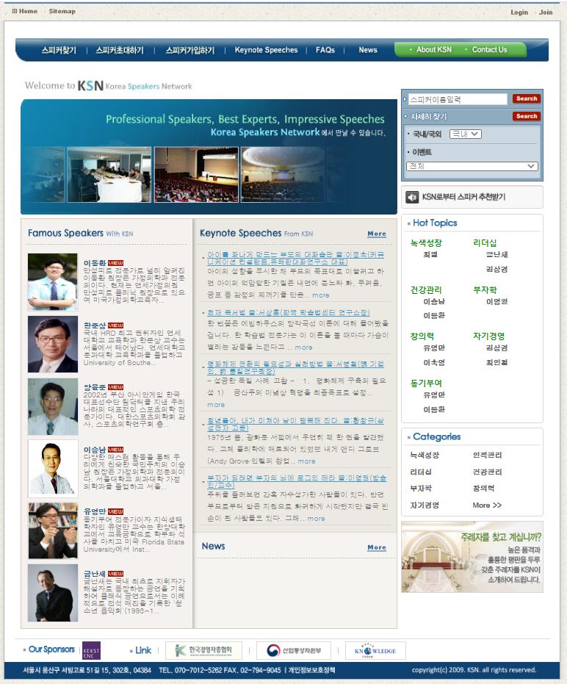Click VIEW badge next to 한준상
This screenshot has width=567, height=684.
click(x=115, y=325)
